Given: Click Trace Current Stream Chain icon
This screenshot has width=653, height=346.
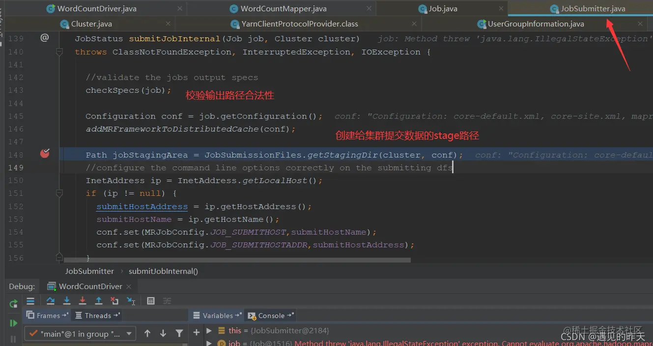Looking at the screenshot, I should pyautogui.click(x=167, y=301).
